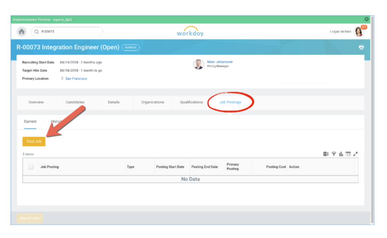Image resolution: width=387 pixels, height=238 pixels.
Task: Click the print icon
Action: point(361,47)
